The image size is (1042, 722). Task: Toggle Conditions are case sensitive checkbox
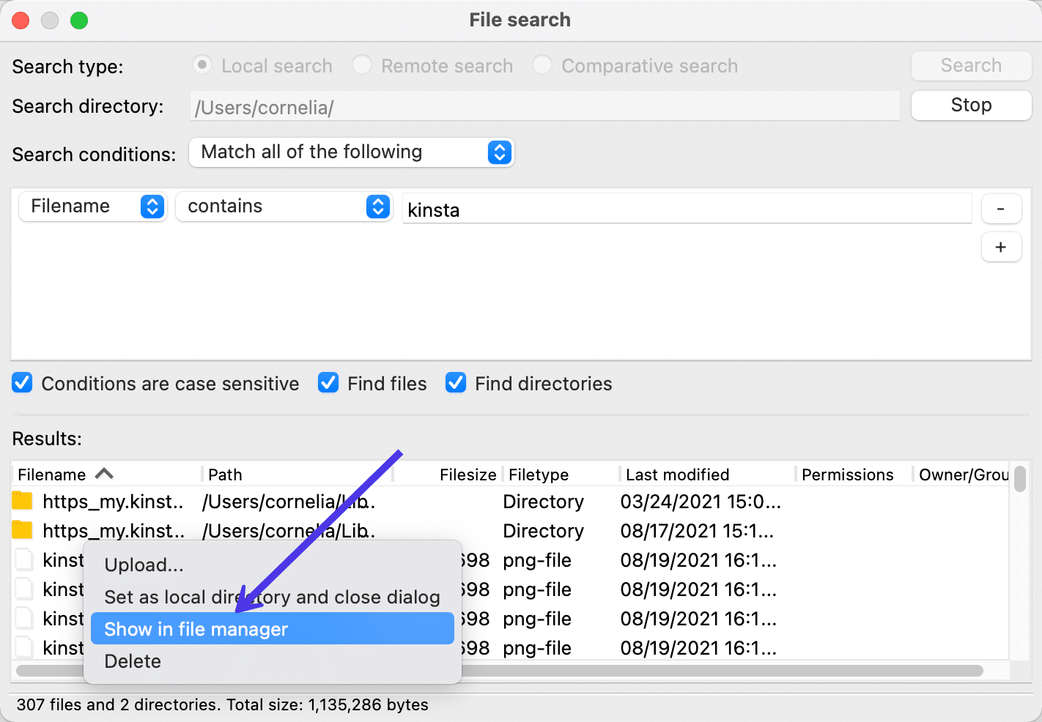23,383
